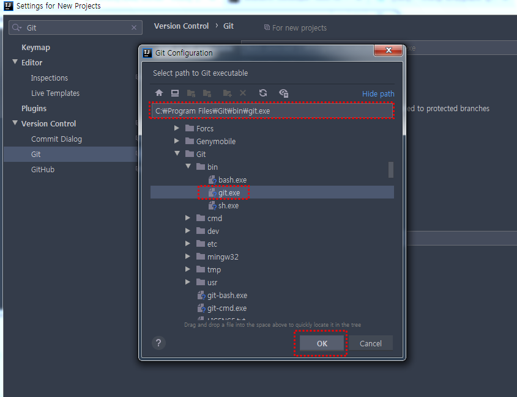Click the sh.exe file icon
Viewport: 517px width, 397px height.
point(212,206)
